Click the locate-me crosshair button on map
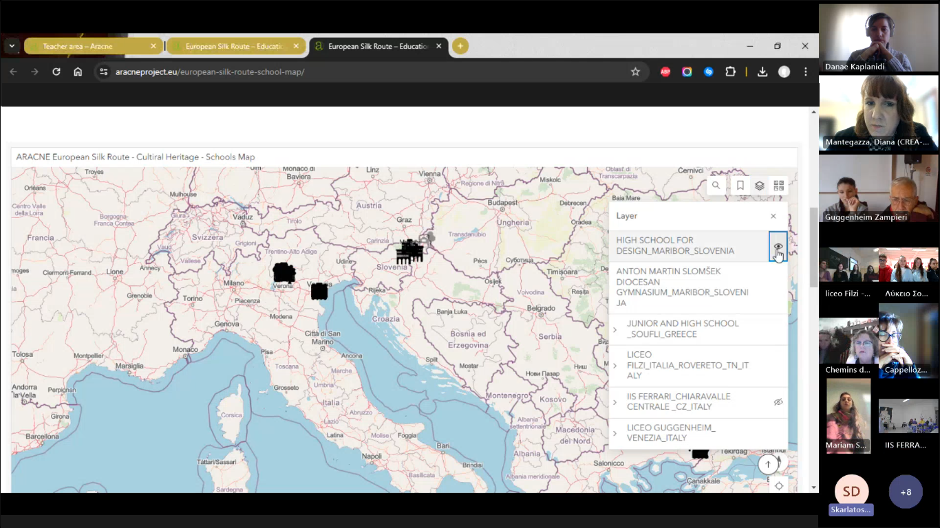Screen dimensions: 940x528 pyautogui.click(x=778, y=485)
